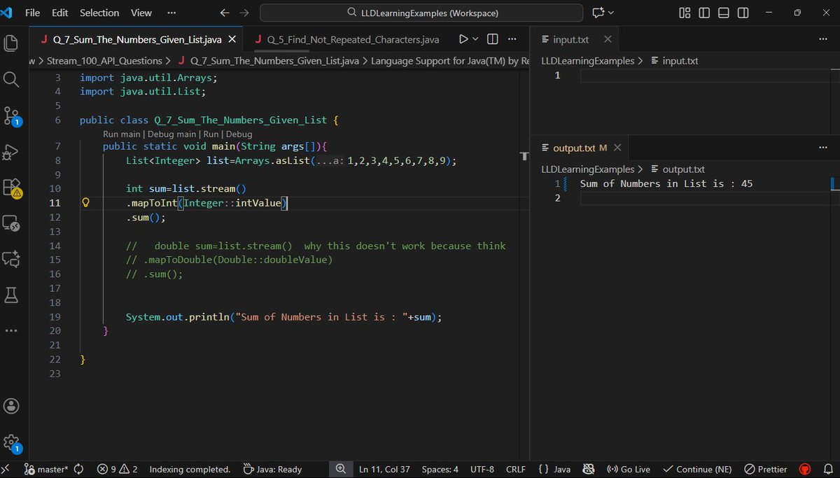Image resolution: width=840 pixels, height=478 pixels.
Task: Open the Testing flask icon
Action: click(x=11, y=295)
